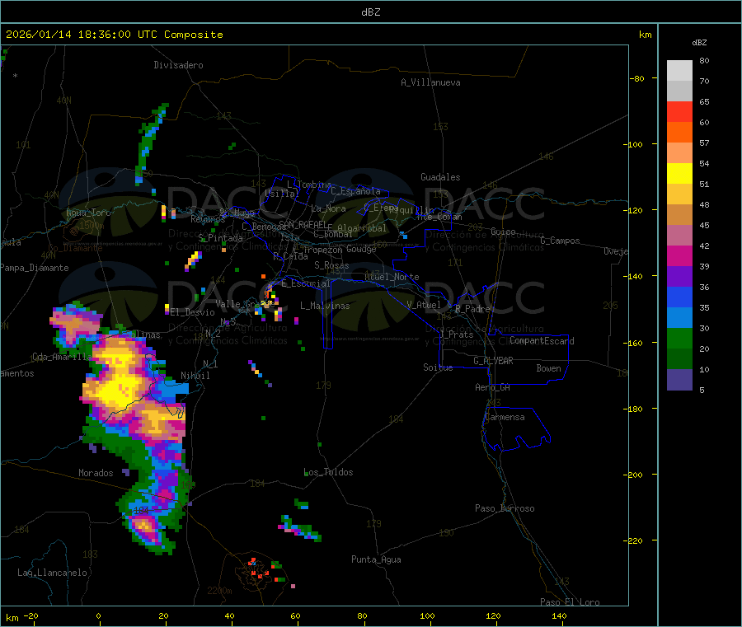The height and width of the screenshot is (627, 742).
Task: Click the CompantEscard map label
Action: [x=542, y=340]
